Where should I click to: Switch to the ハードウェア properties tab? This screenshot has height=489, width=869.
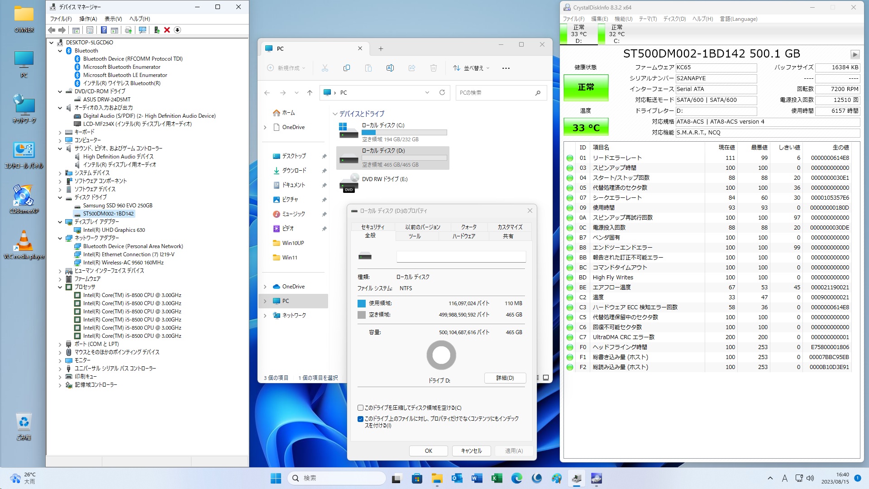463,236
